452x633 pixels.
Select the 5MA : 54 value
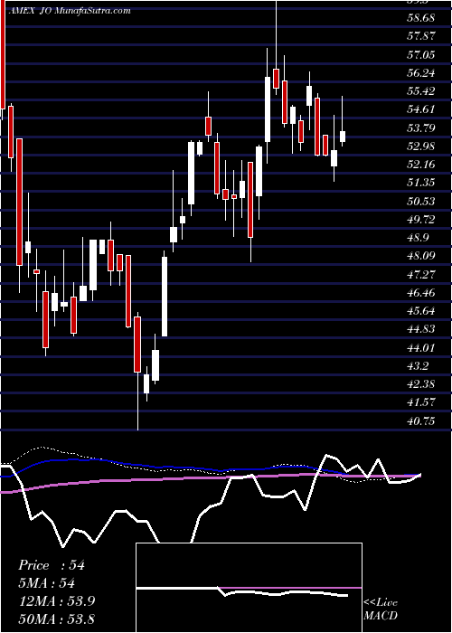(47, 583)
